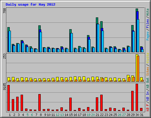Click the "Sites" legend label
Viewport: 151px width, 118px height.
[148, 71]
